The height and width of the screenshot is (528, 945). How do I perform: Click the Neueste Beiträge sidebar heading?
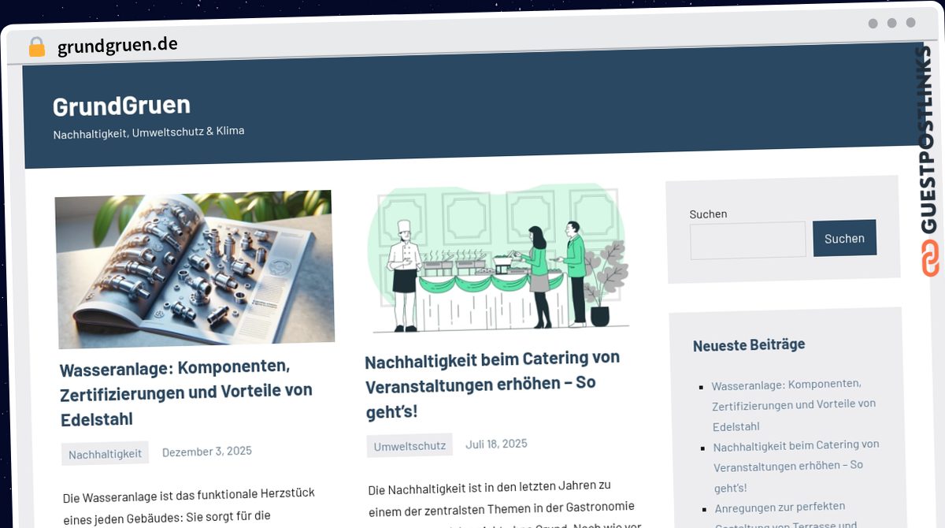point(749,345)
